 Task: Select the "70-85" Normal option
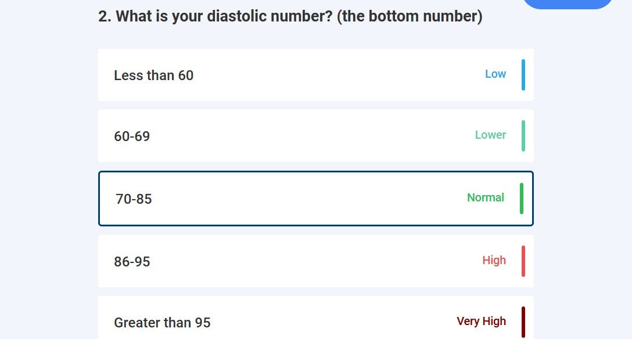pyautogui.click(x=316, y=199)
